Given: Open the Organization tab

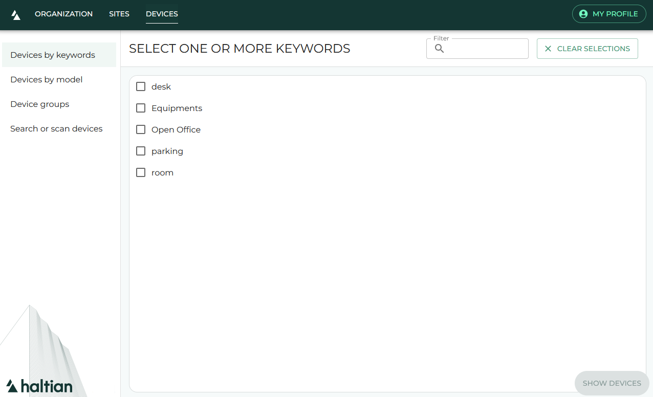Looking at the screenshot, I should click(63, 14).
